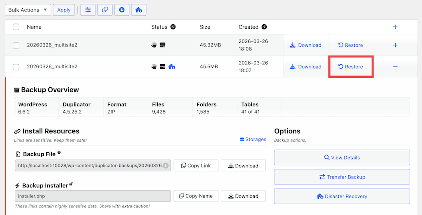Image resolution: width=422 pixels, height=215 pixels.
Task: Click the import download-arrow toolbar icon
Action: (122, 10)
